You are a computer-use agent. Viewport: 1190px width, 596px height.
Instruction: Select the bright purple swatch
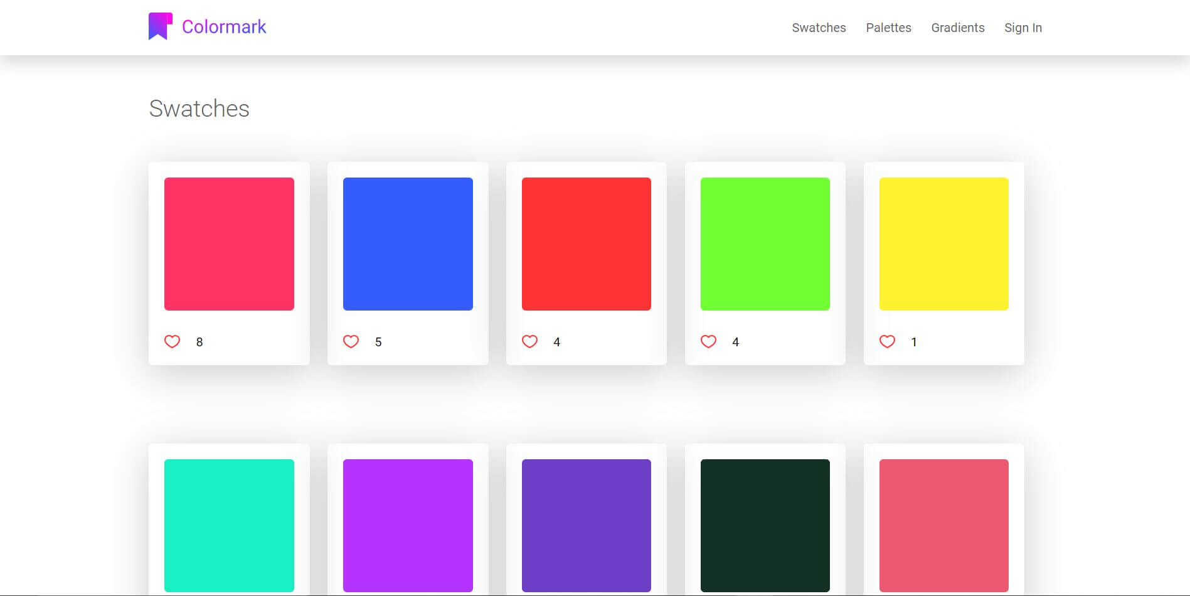point(407,525)
